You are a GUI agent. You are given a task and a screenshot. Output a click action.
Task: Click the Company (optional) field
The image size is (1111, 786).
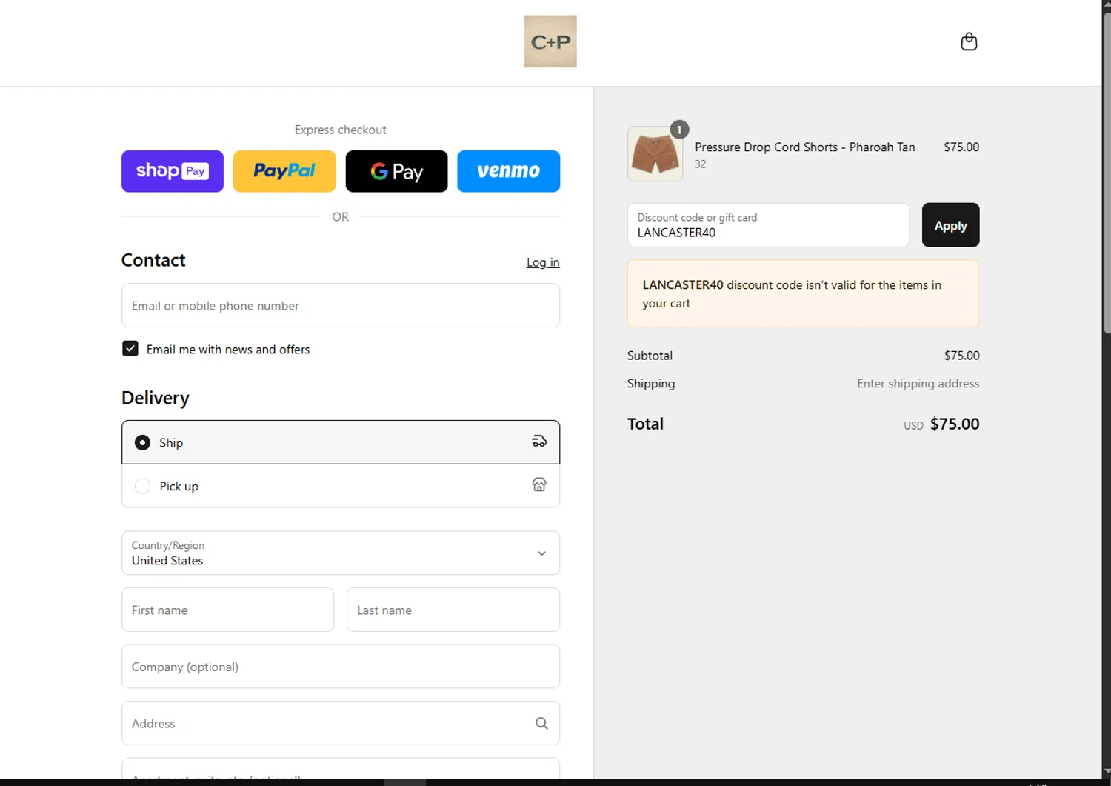(x=341, y=667)
